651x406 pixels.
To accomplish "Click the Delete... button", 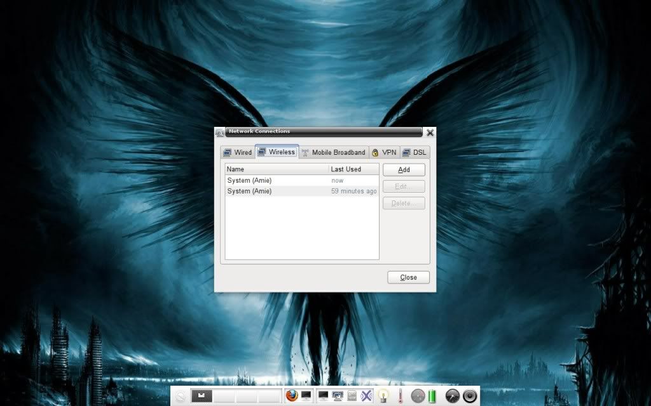I will (x=404, y=204).
